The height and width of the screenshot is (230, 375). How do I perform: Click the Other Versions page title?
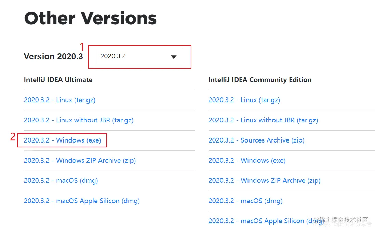(90, 18)
